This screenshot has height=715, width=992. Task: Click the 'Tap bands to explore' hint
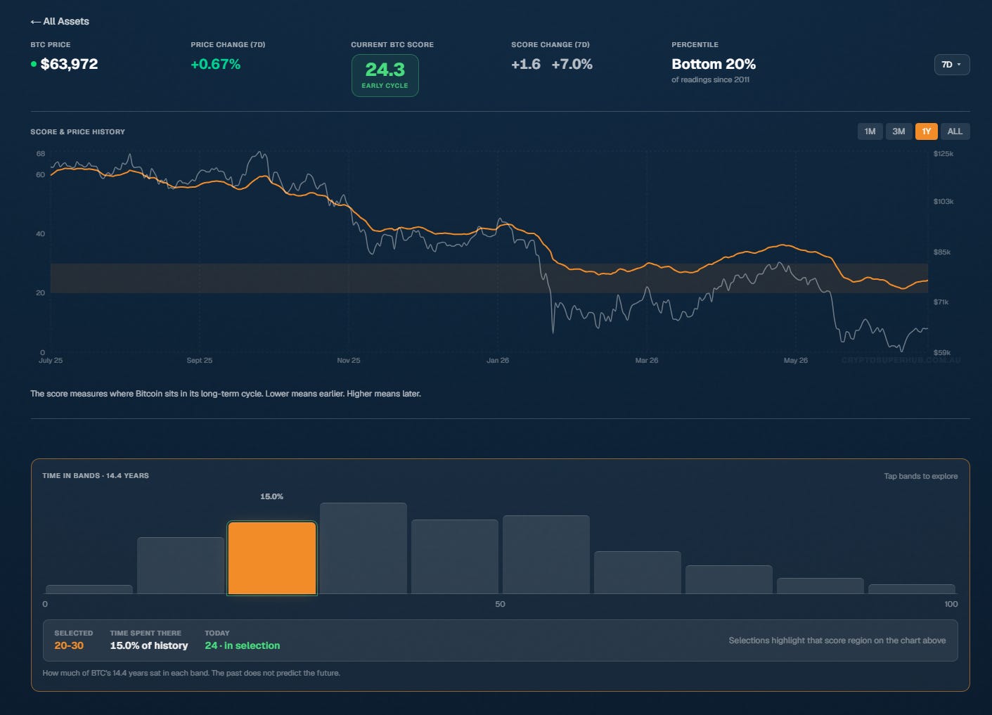click(x=920, y=476)
